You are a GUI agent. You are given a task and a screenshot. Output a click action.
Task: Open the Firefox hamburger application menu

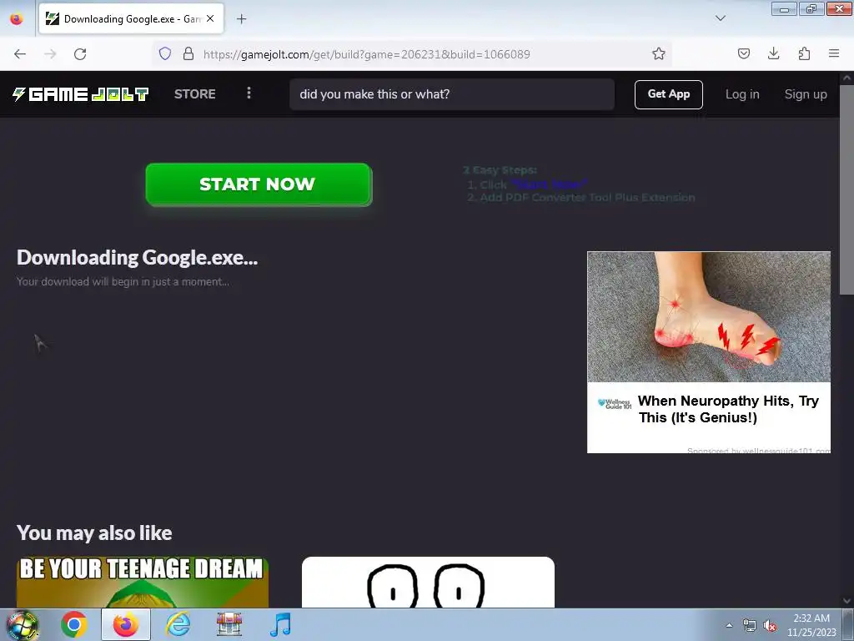point(834,53)
